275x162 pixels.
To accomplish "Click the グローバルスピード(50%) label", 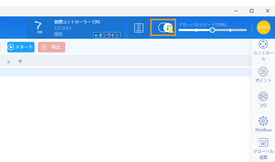I will [203, 24].
